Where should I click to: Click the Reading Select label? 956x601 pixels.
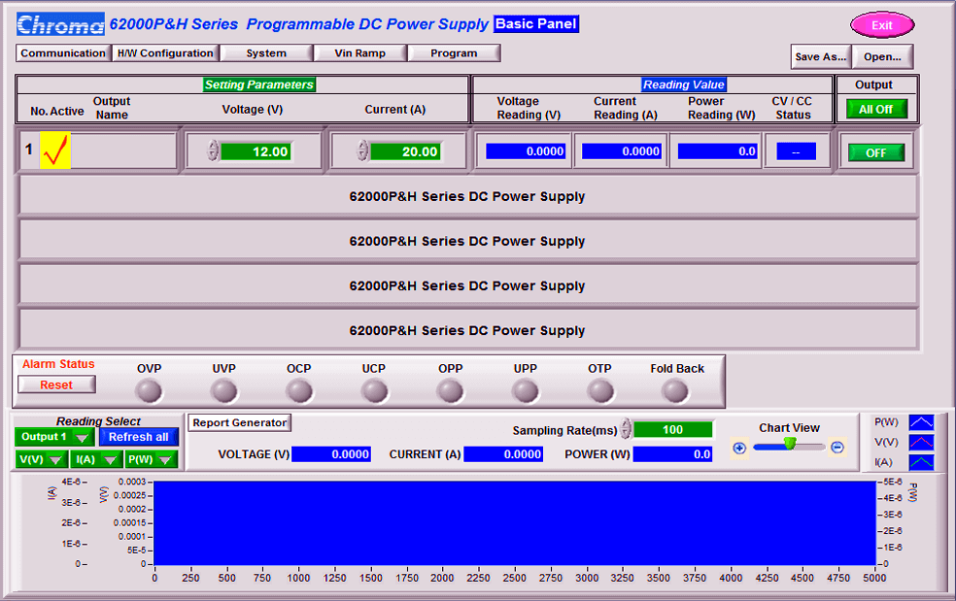(x=98, y=421)
